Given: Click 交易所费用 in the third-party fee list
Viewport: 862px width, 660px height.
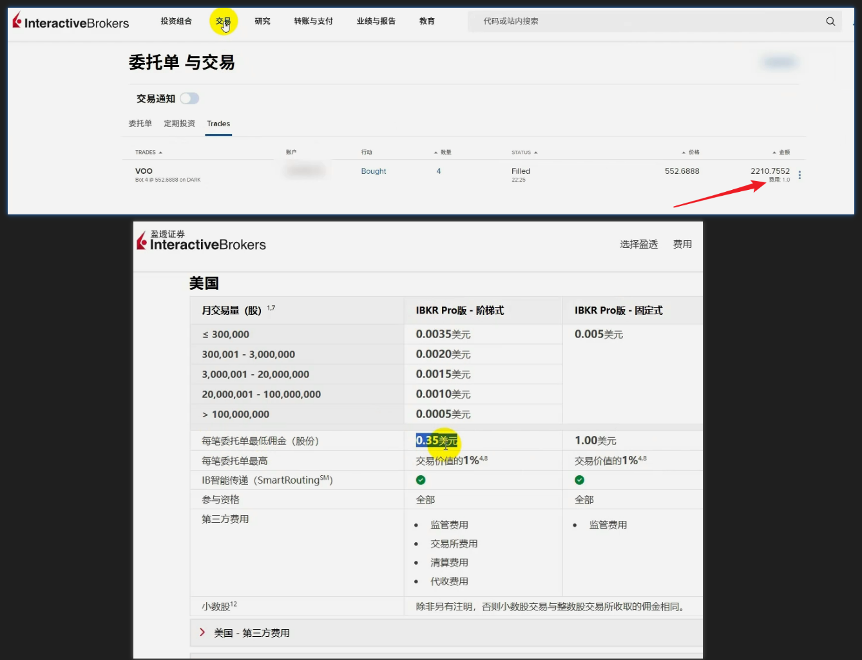Looking at the screenshot, I should pyautogui.click(x=454, y=544).
